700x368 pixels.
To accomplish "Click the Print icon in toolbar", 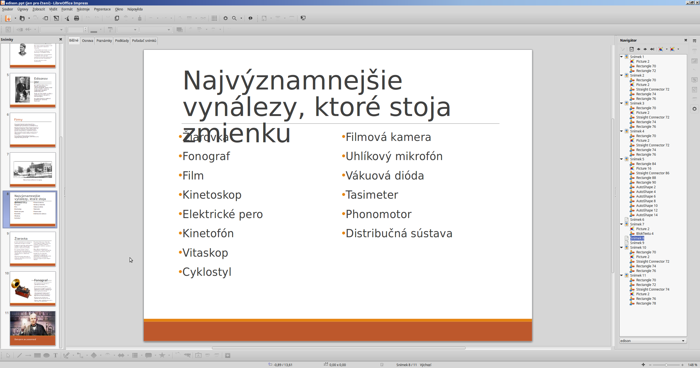I will (77, 18).
